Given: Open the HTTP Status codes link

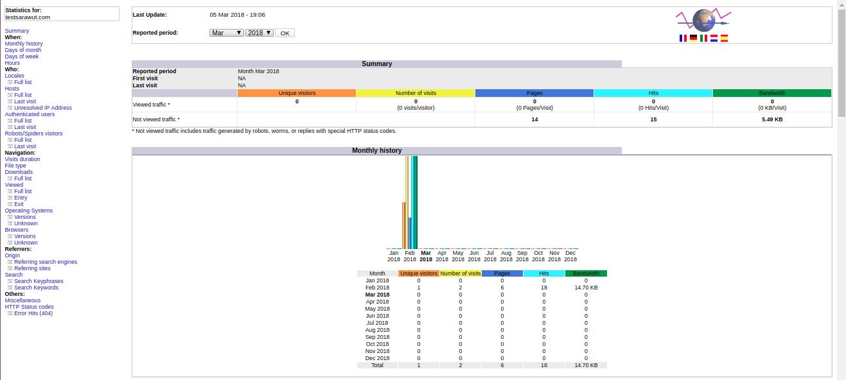Looking at the screenshot, I should click(29, 307).
